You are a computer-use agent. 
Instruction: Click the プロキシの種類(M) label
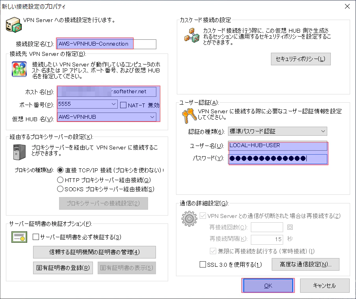34,170
